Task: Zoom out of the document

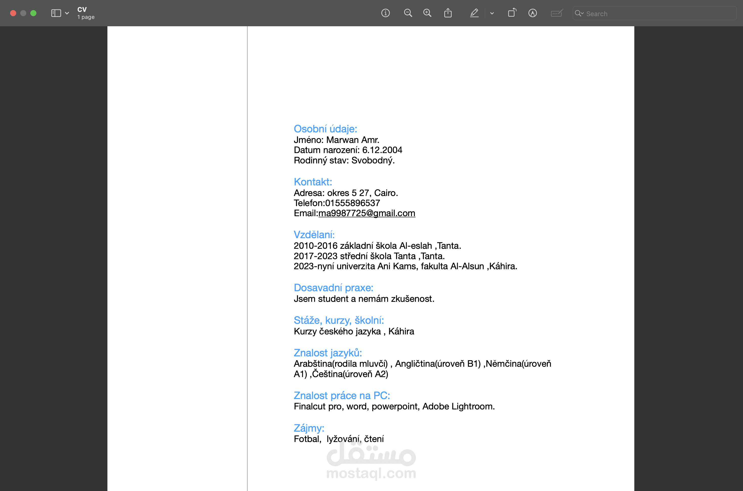Action: tap(408, 13)
